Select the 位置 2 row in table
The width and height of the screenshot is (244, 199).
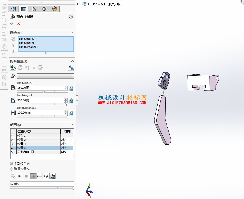42,140
